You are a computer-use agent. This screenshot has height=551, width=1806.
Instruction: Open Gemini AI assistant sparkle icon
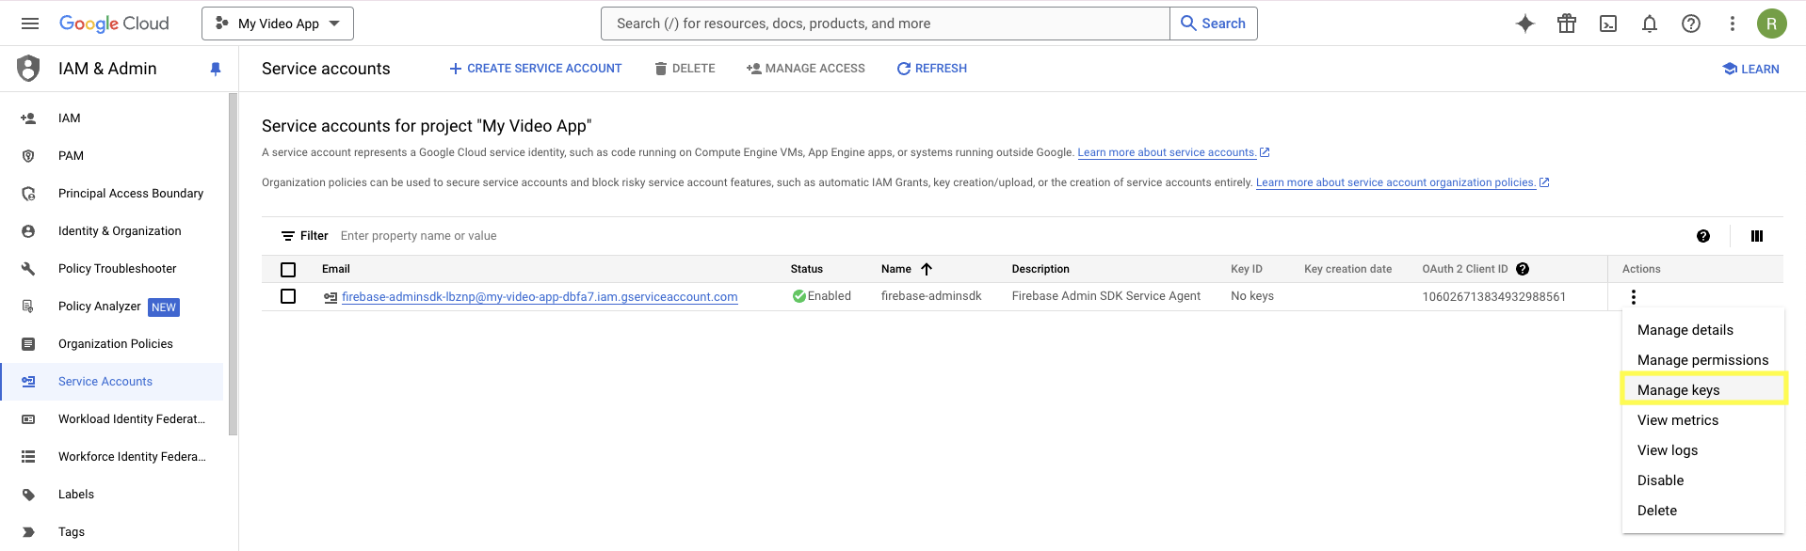[1525, 24]
